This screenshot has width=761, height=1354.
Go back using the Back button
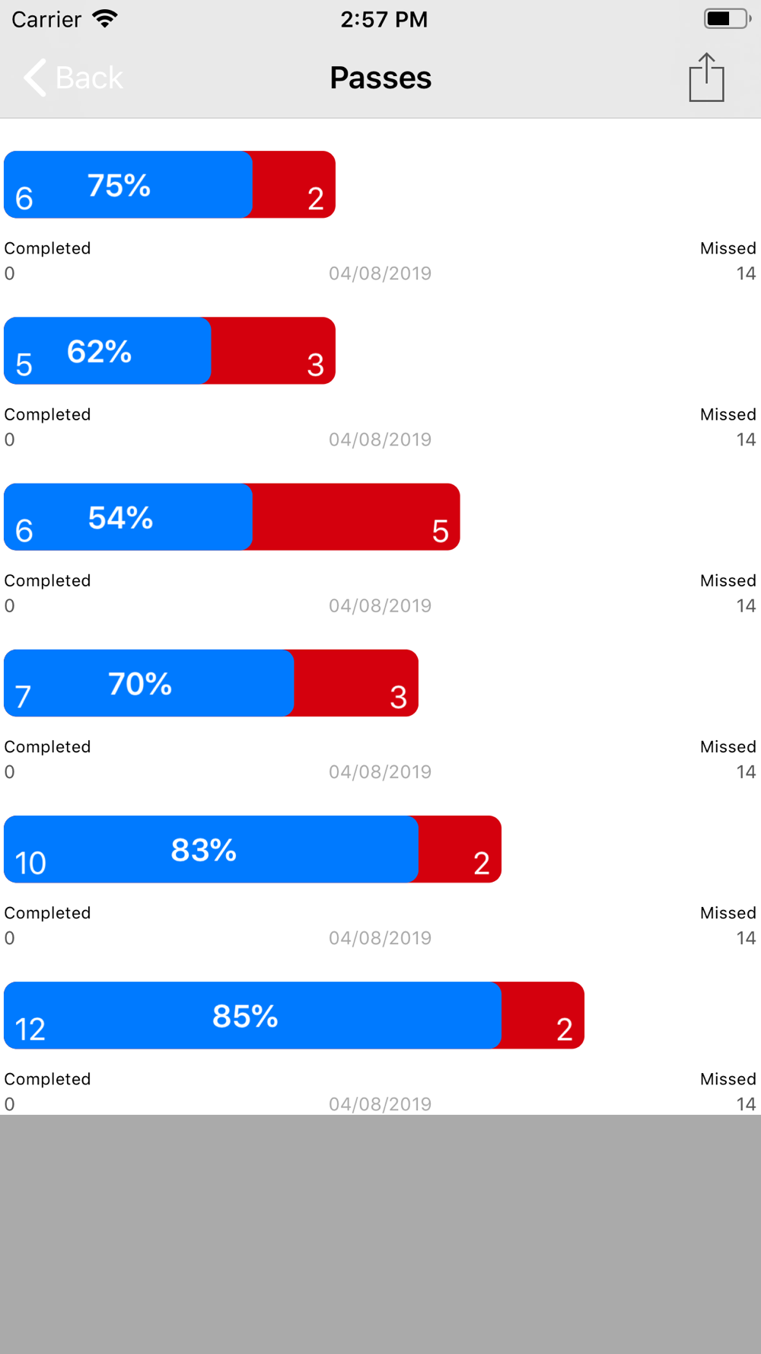(x=73, y=78)
